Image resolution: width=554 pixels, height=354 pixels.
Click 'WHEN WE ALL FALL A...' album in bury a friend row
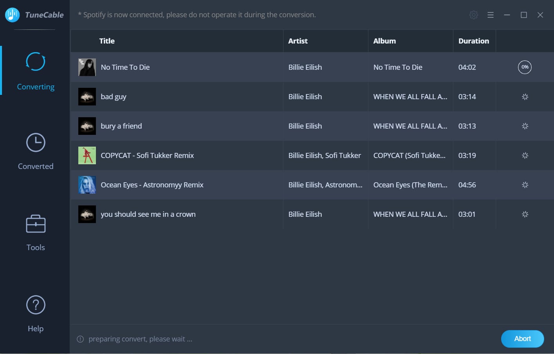point(410,126)
